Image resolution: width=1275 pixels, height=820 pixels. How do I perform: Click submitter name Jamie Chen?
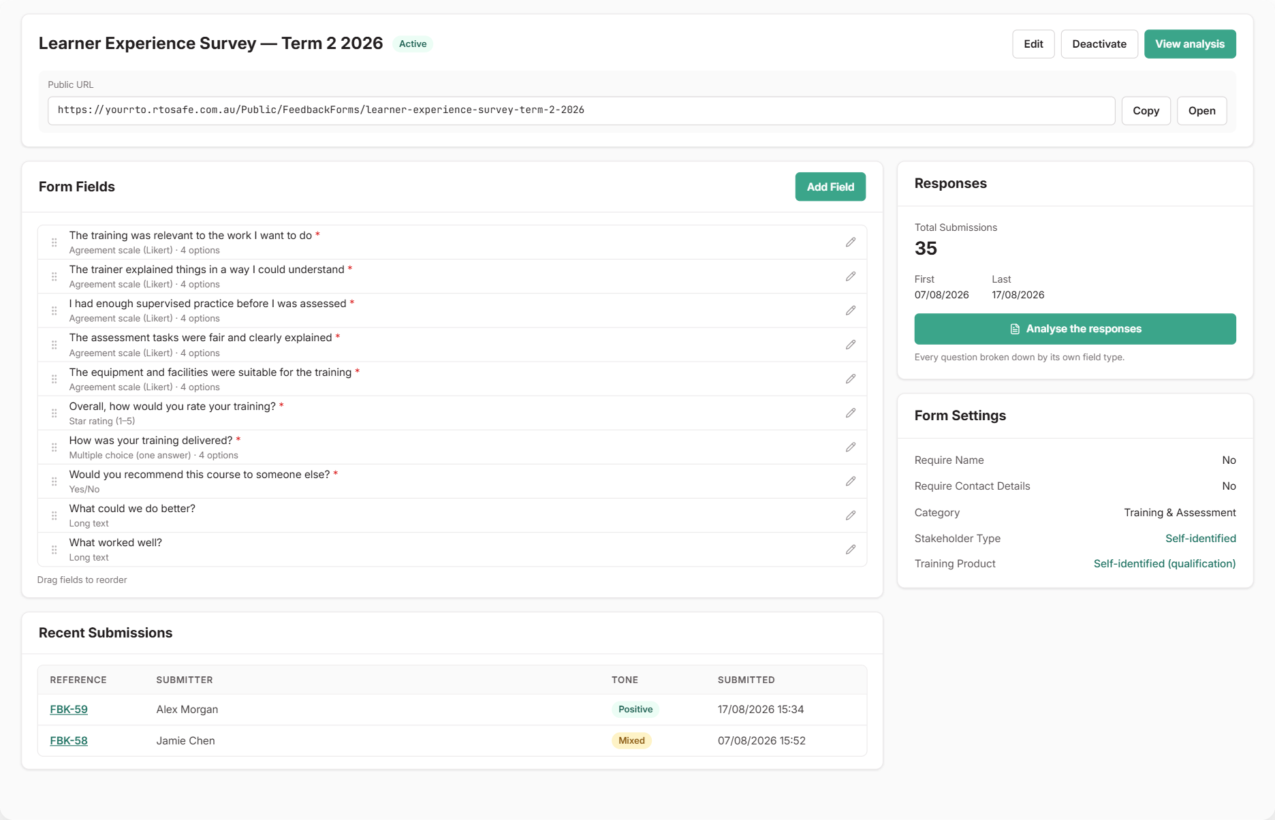click(x=185, y=741)
